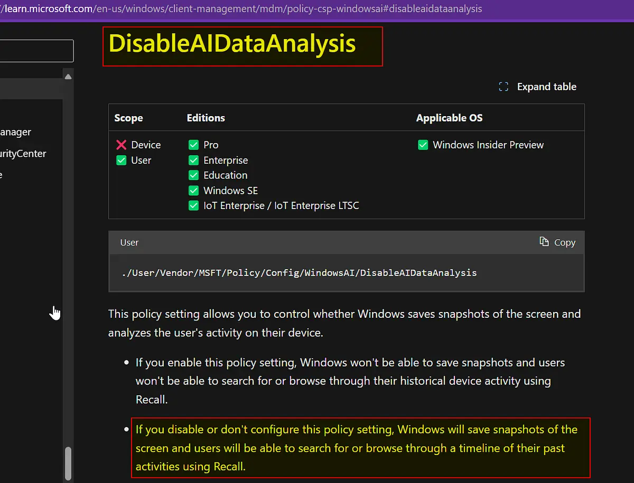Click the Expand table text label
The height and width of the screenshot is (483, 634).
click(546, 87)
